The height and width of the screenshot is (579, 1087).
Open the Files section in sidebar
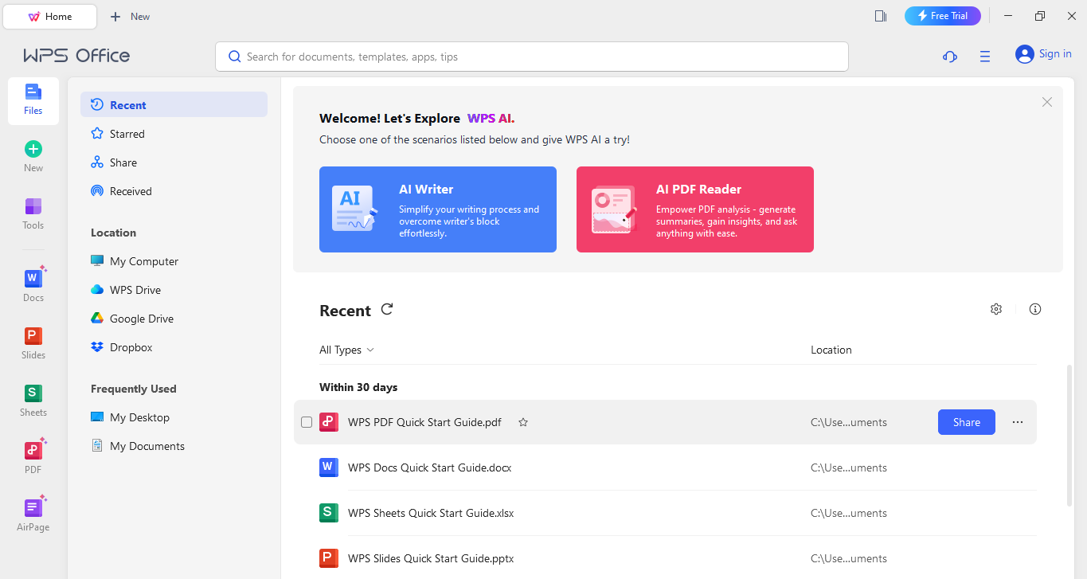click(x=33, y=100)
